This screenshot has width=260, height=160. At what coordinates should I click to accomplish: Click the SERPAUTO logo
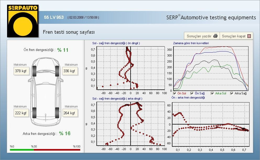coord(23,21)
